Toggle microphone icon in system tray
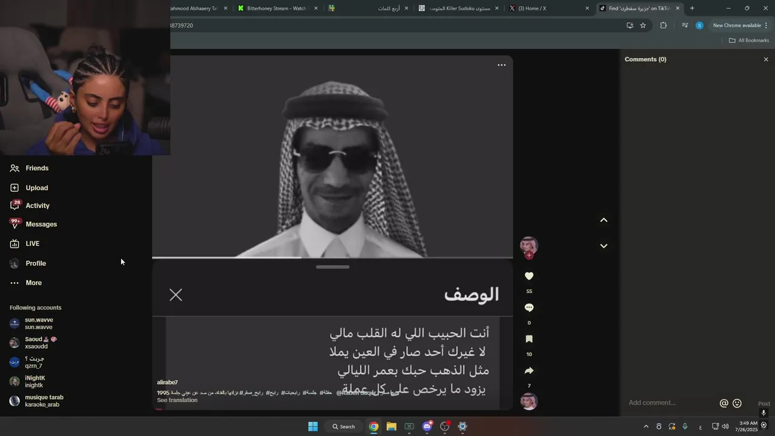 (x=685, y=427)
